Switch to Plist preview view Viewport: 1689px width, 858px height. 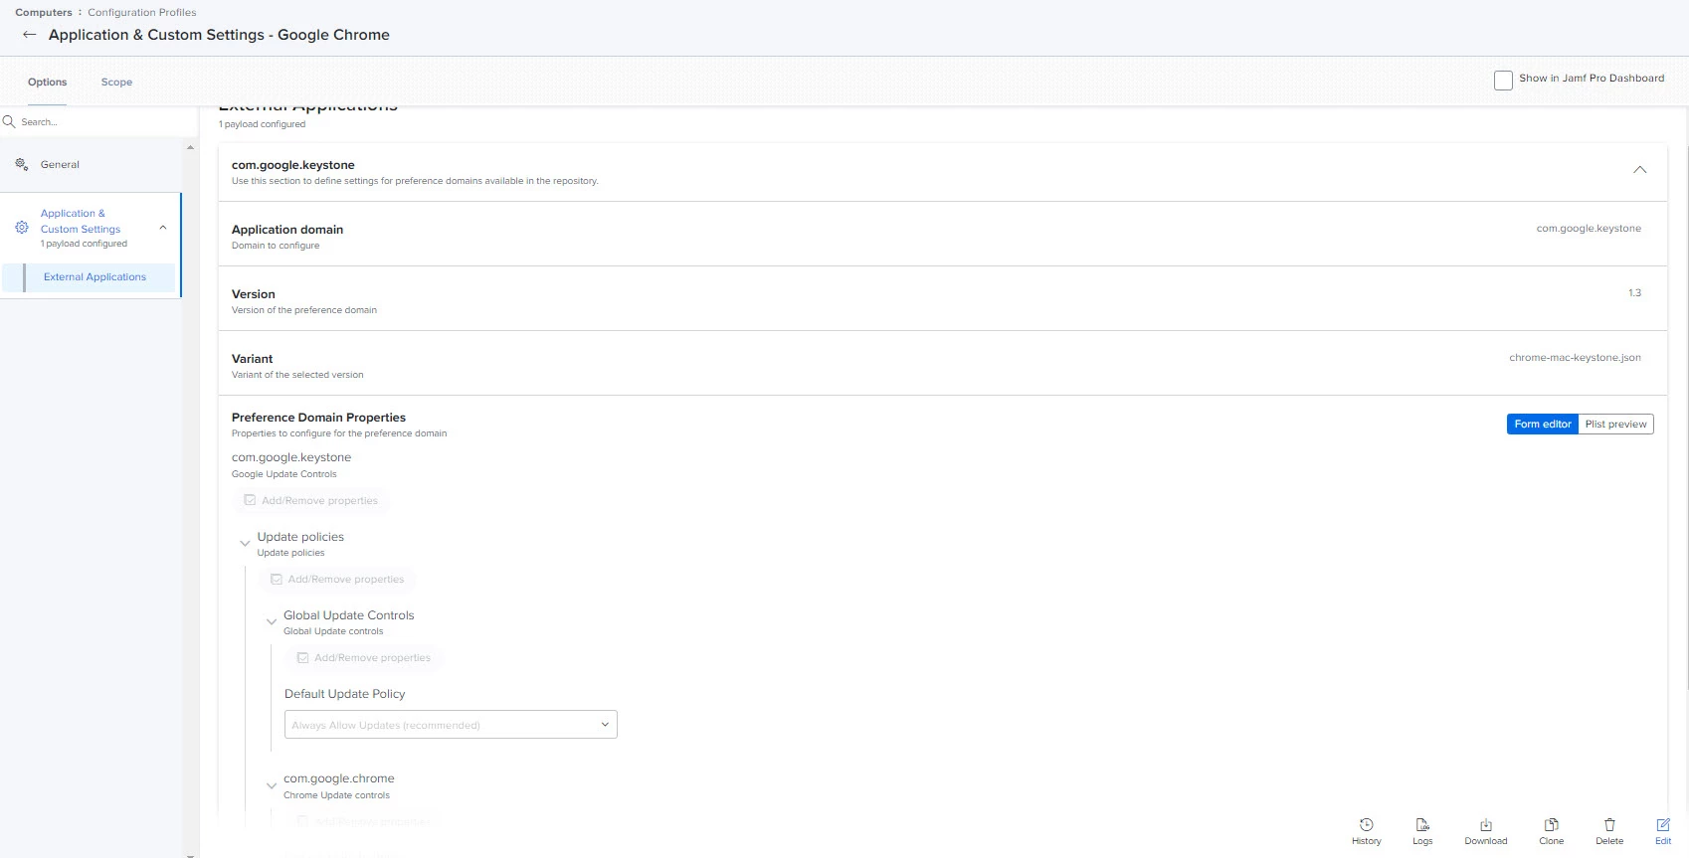1615,425
